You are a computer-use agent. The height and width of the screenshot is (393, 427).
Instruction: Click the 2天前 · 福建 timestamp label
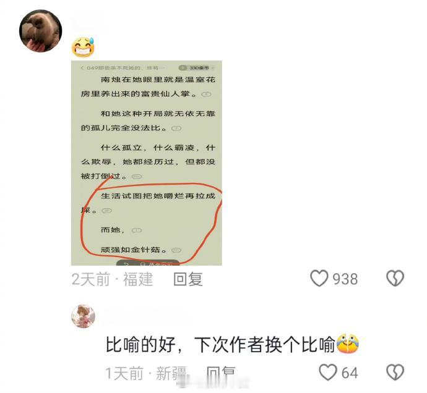[112, 279]
